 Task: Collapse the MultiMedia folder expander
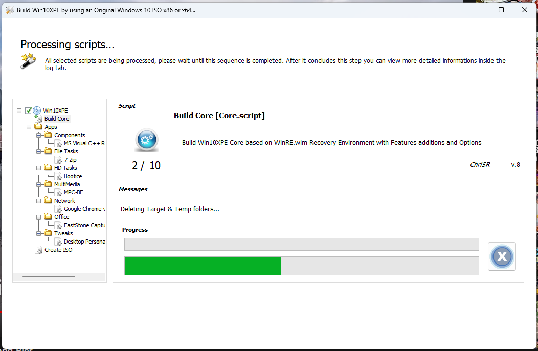tap(38, 184)
